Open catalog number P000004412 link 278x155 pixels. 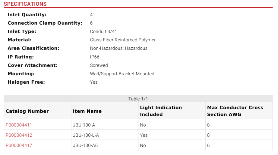pos(19,135)
